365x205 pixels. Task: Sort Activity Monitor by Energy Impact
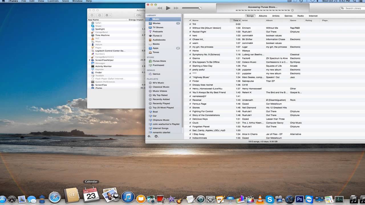pos(136,20)
